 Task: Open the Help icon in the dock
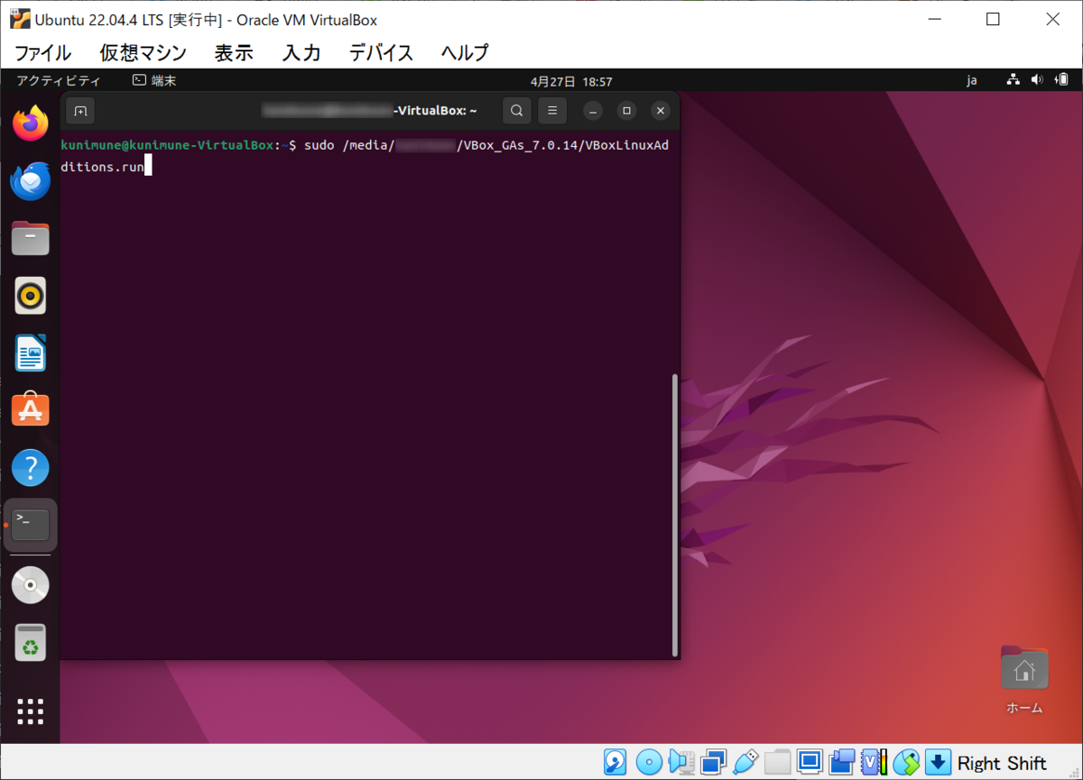[31, 468]
